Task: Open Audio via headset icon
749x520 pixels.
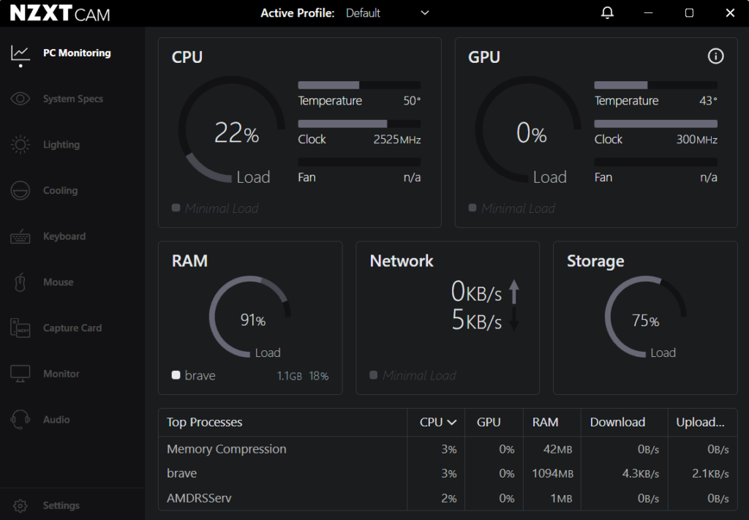Action: tap(20, 419)
